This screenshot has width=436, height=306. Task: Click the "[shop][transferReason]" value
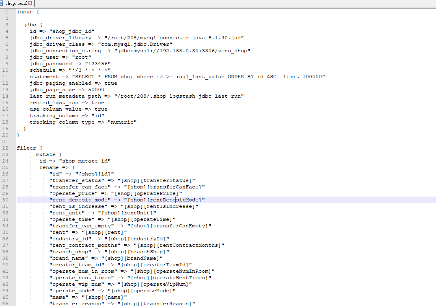[156, 304]
